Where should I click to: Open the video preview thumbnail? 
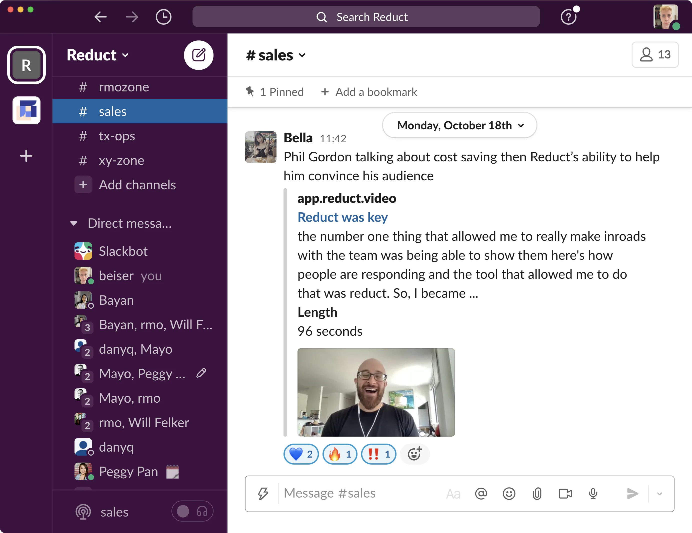coord(376,392)
